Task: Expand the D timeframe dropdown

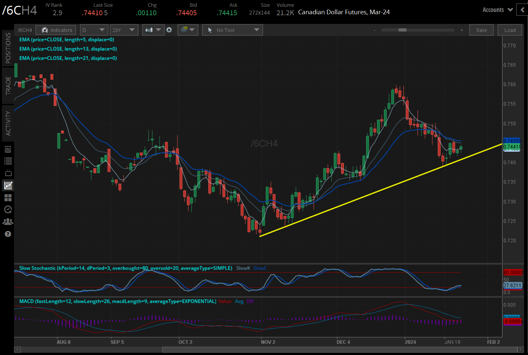Action: tap(94, 30)
